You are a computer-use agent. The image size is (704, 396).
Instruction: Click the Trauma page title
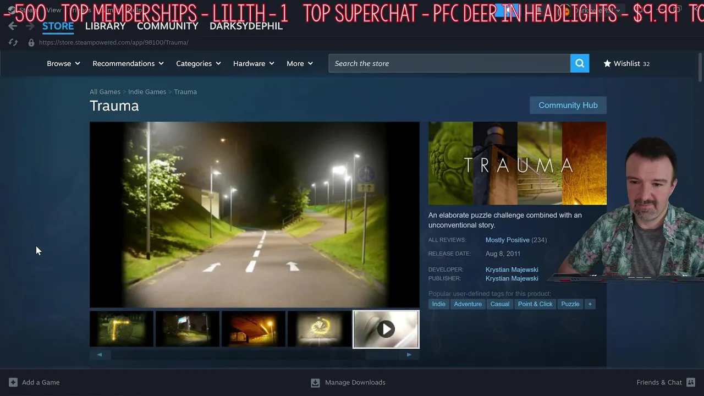114,106
